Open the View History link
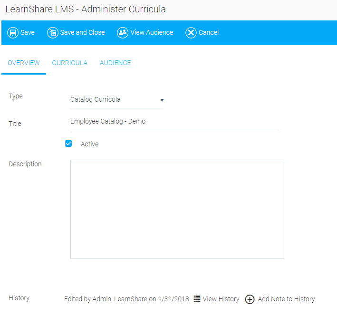 (221, 299)
